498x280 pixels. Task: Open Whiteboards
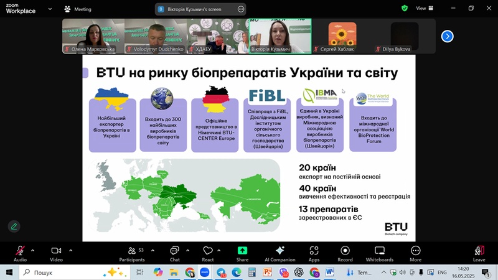[x=380, y=253]
